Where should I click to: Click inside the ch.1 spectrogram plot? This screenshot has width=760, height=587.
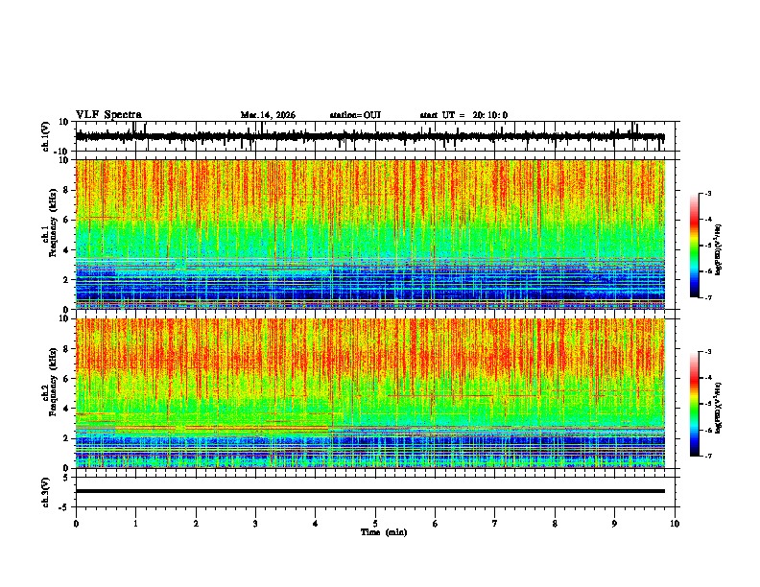(370, 234)
